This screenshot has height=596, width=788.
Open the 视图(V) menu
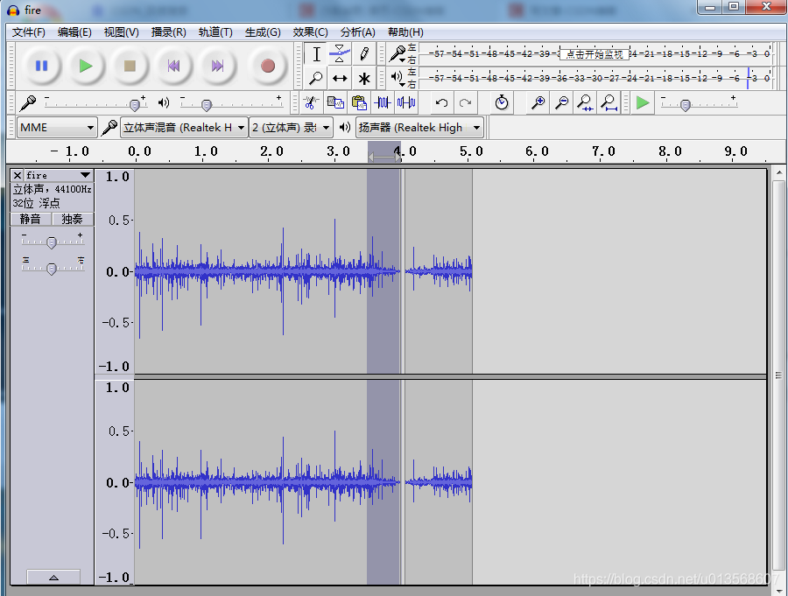pyautogui.click(x=121, y=32)
